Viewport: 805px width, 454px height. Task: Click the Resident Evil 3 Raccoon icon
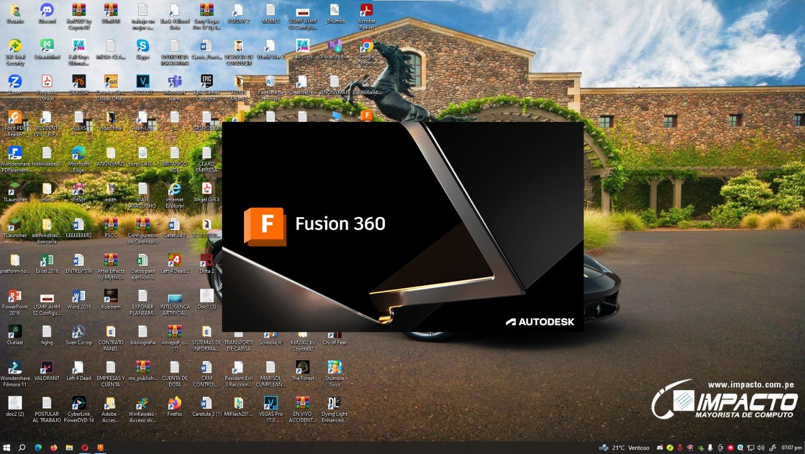pyautogui.click(x=238, y=374)
